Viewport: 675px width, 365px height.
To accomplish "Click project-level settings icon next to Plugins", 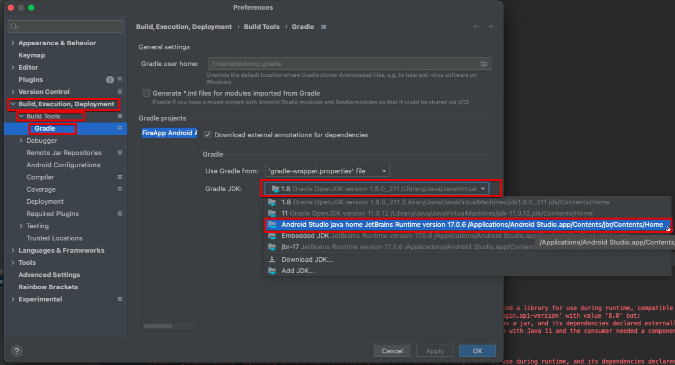I will point(120,80).
